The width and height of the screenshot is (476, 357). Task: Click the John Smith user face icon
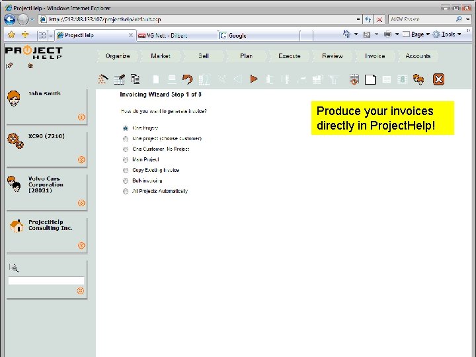click(x=14, y=98)
